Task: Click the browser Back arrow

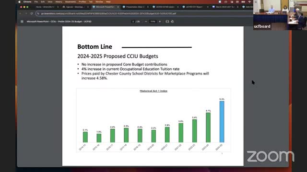Action: point(20,13)
